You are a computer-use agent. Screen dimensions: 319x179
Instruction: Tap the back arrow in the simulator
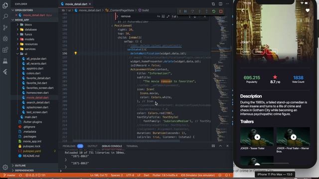click(243, 10)
